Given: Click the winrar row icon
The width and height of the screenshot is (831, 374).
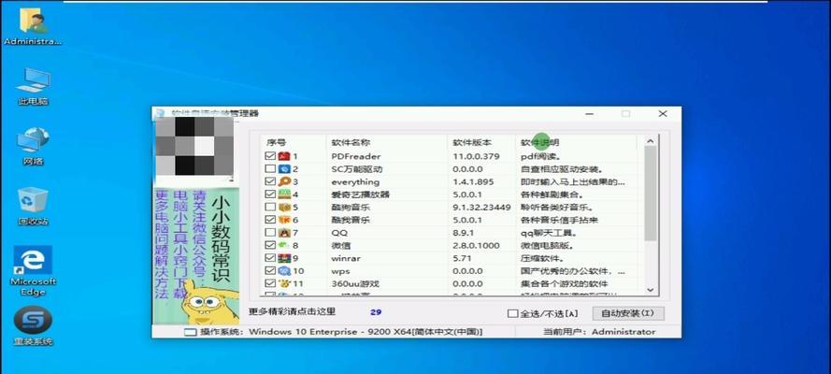Looking at the screenshot, I should [x=284, y=258].
